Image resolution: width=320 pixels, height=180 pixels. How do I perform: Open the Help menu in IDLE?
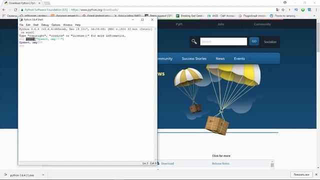click(x=78, y=25)
